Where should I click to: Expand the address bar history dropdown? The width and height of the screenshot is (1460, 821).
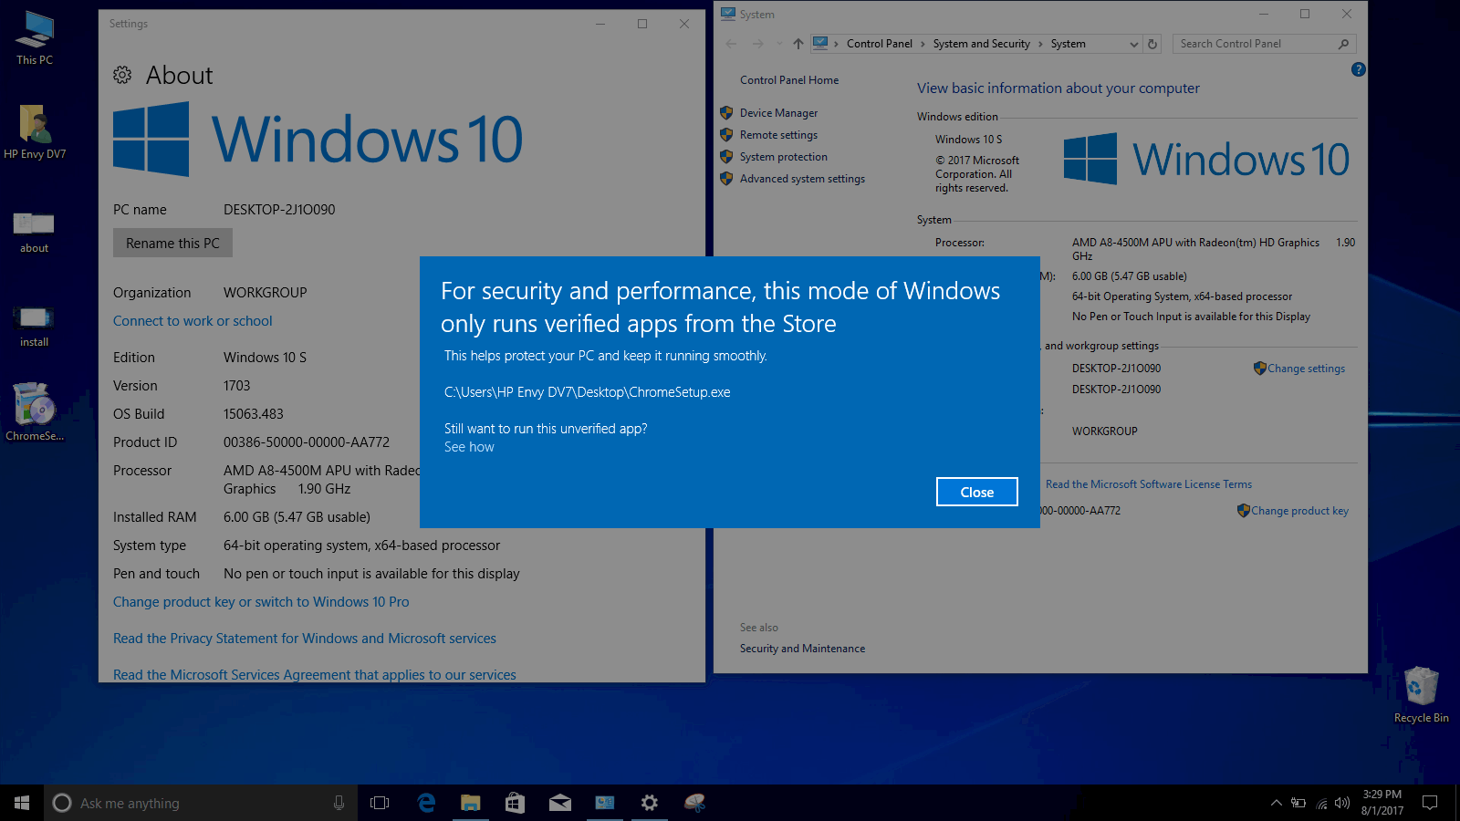coord(1134,44)
